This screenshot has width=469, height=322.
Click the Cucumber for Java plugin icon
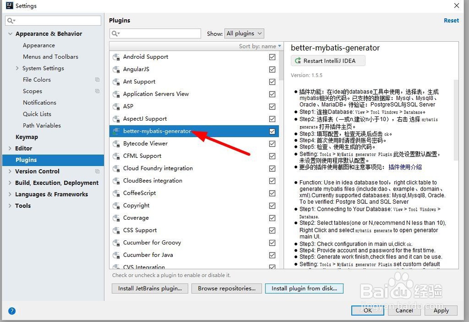116,255
